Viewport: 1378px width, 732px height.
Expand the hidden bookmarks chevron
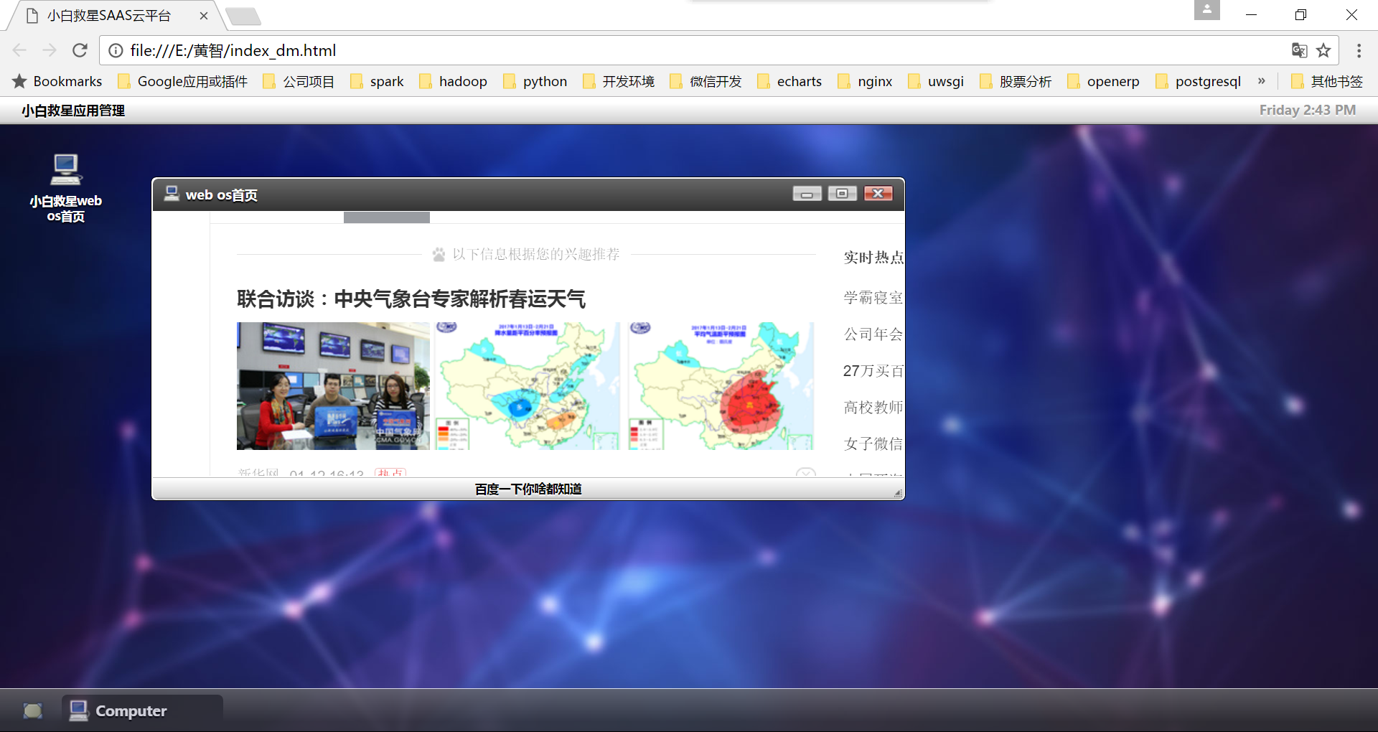(x=1261, y=81)
